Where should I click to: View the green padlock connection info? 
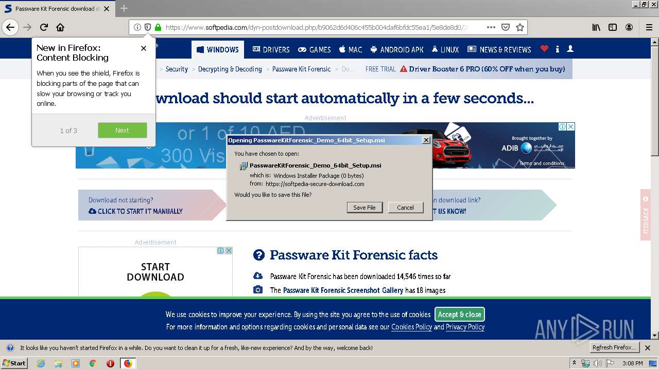158,27
